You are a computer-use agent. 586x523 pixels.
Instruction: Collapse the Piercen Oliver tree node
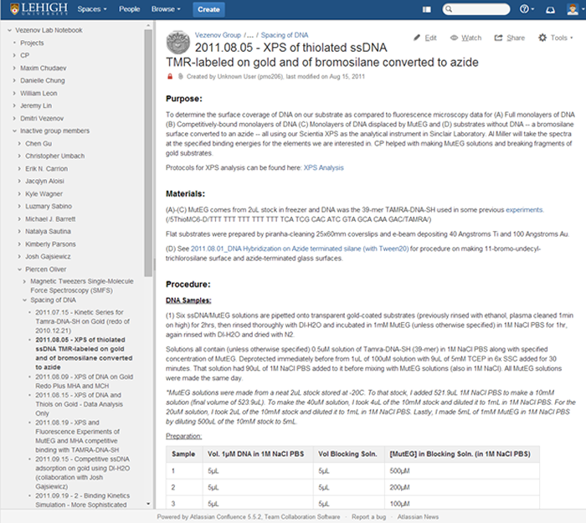click(x=19, y=269)
